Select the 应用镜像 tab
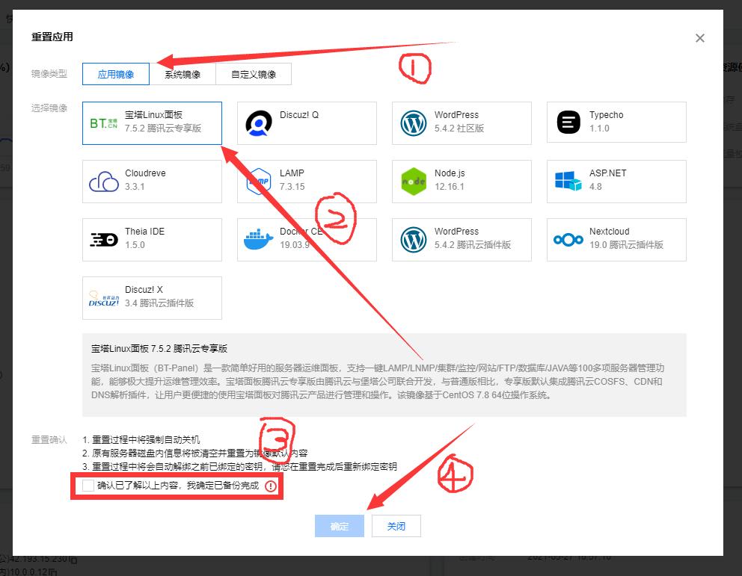This screenshot has height=576, width=742. coord(116,74)
